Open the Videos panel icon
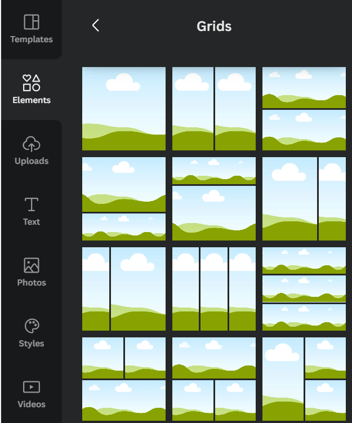 [x=32, y=387]
